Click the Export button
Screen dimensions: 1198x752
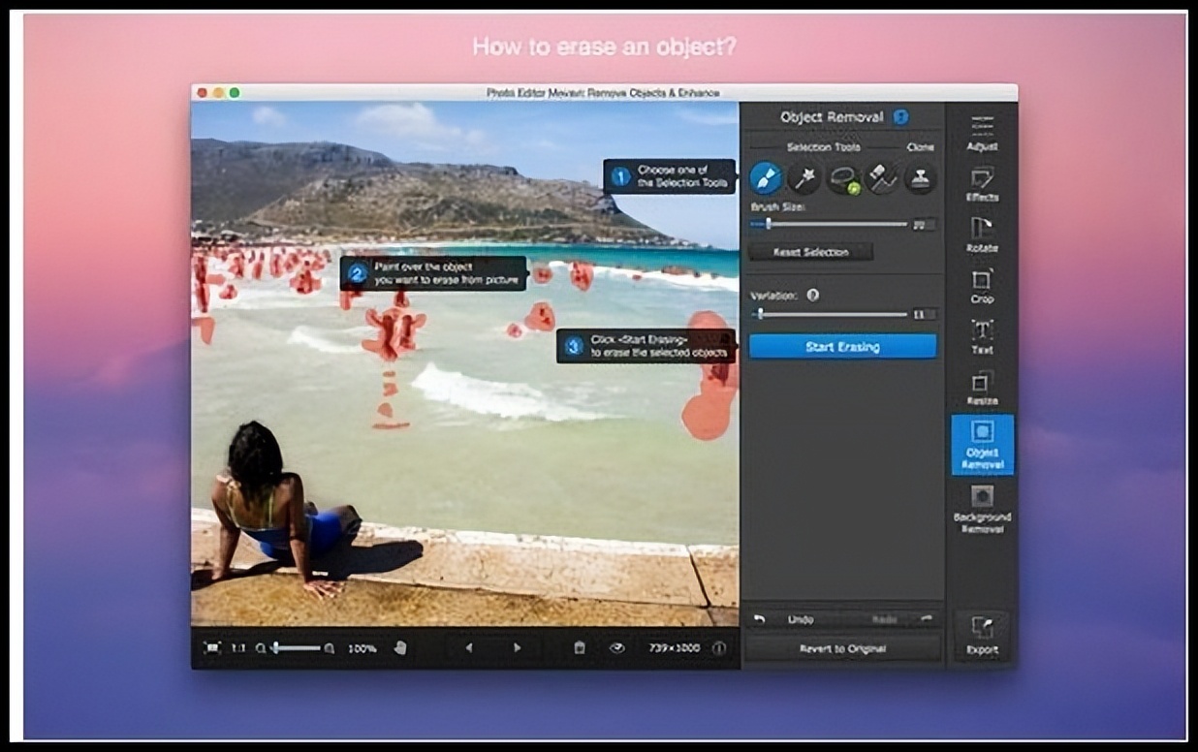tap(982, 637)
